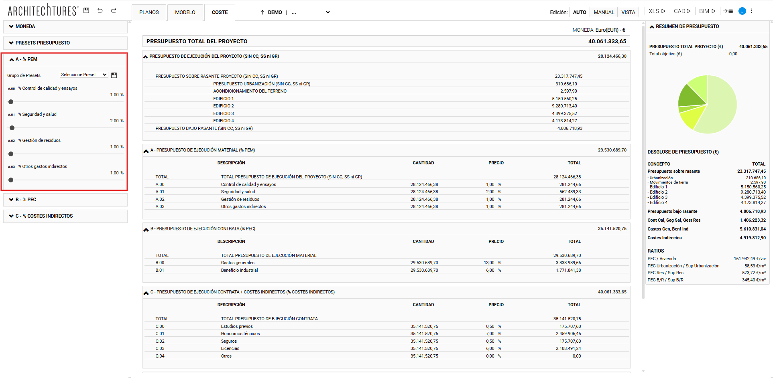Redo the last undone change
This screenshot has height=378, width=773.
pyautogui.click(x=114, y=10)
